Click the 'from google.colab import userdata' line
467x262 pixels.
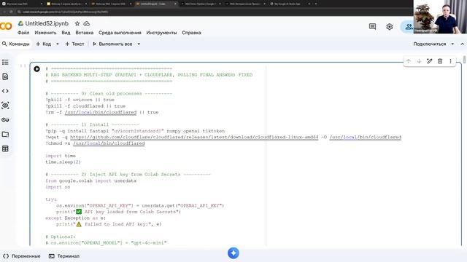click(x=90, y=181)
